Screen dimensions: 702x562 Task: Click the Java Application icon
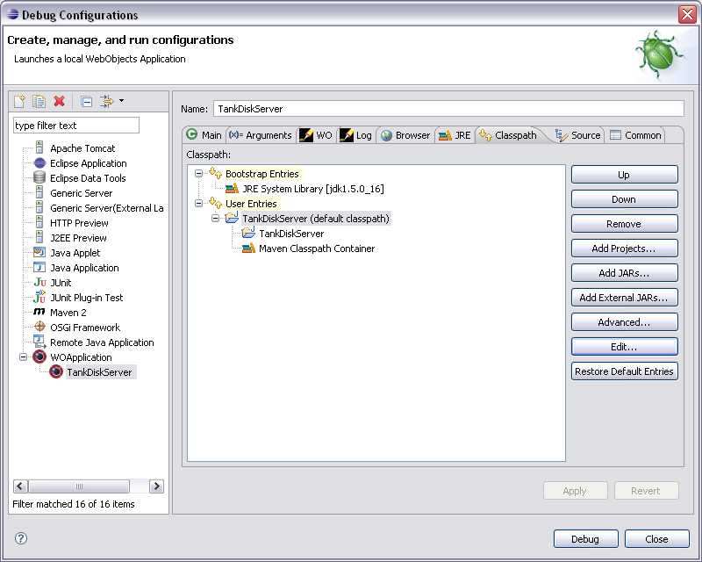click(x=39, y=267)
